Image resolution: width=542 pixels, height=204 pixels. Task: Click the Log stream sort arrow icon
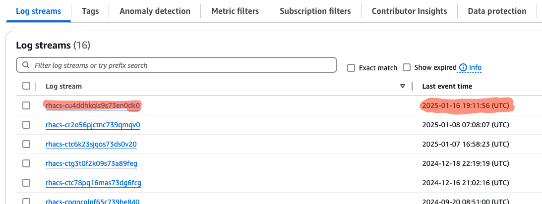403,86
